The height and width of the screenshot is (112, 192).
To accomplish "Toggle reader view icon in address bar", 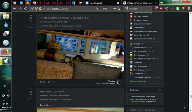I will (98, 8).
